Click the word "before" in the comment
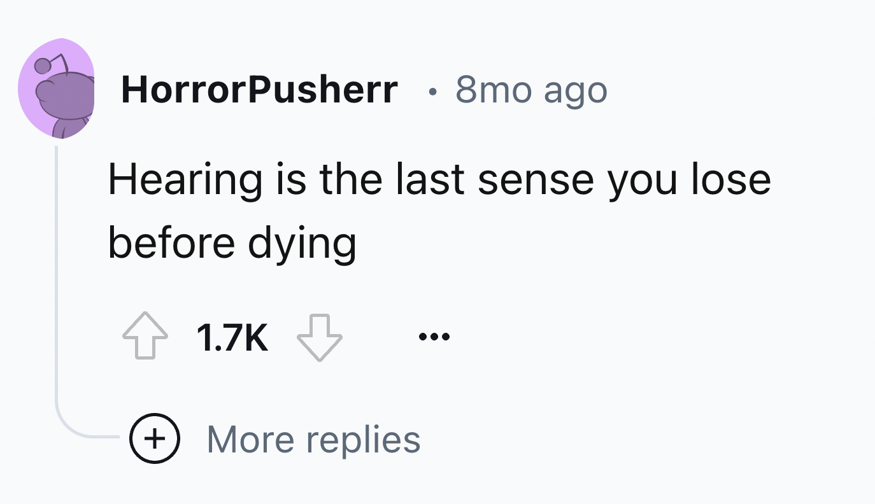The width and height of the screenshot is (875, 504). [171, 242]
